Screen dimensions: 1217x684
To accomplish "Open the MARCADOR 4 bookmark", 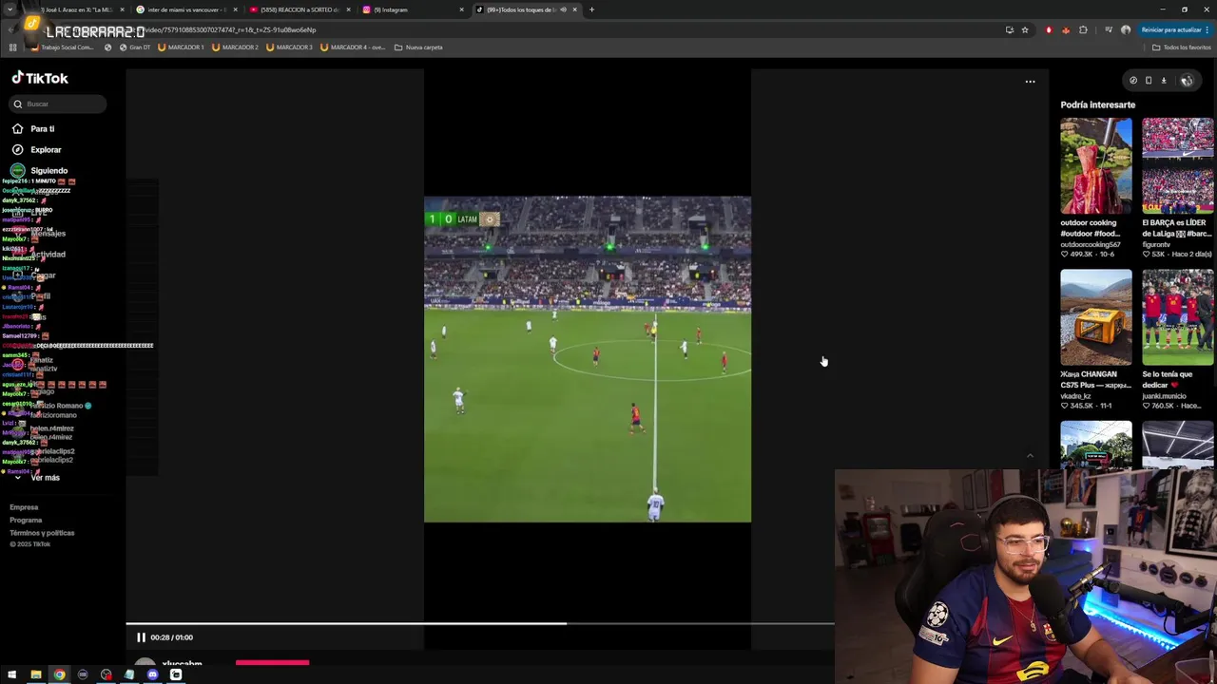I will pyautogui.click(x=353, y=47).
